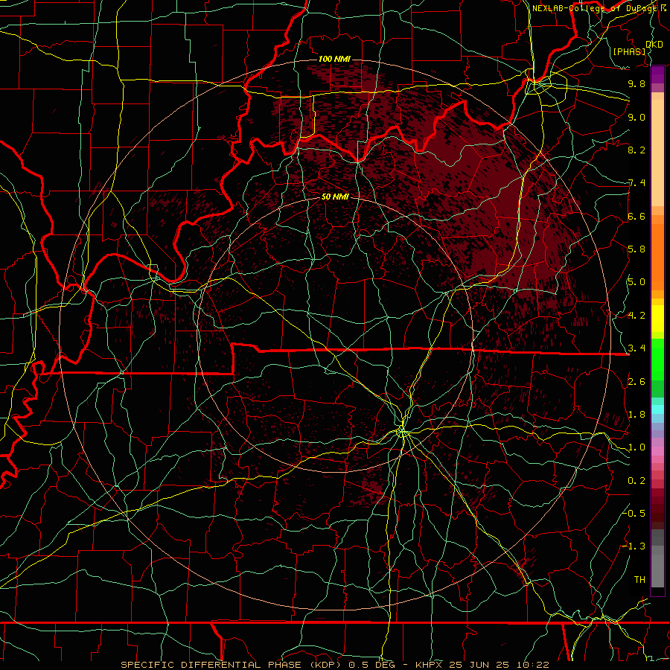670x670 pixels.
Task: Pick the pink segment of the color bar
Action: pyautogui.click(x=657, y=451)
